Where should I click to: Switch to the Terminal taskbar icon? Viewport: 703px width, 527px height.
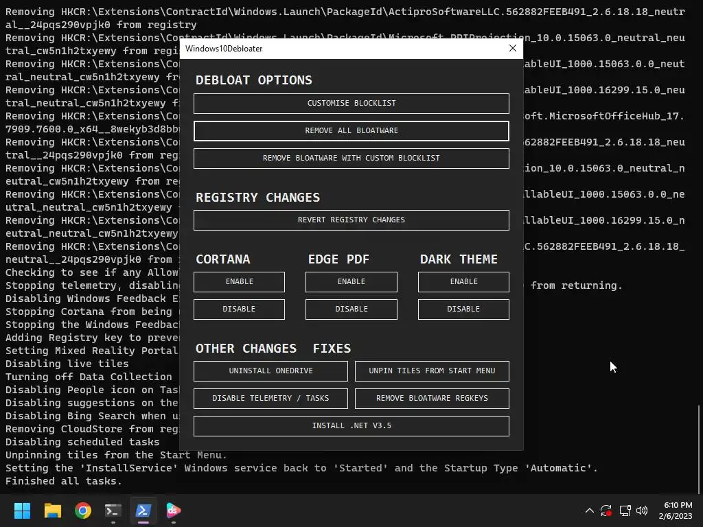click(x=113, y=511)
